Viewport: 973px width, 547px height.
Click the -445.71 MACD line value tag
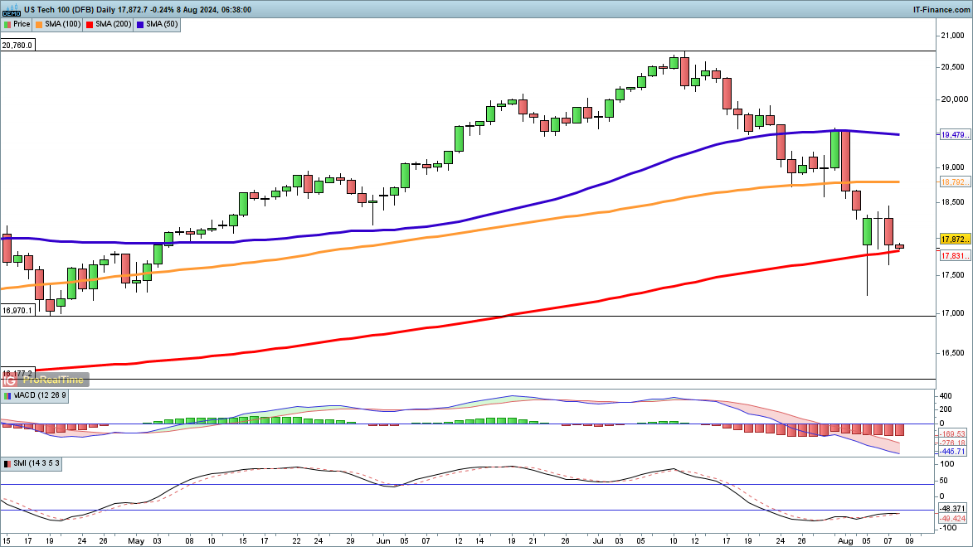952,452
